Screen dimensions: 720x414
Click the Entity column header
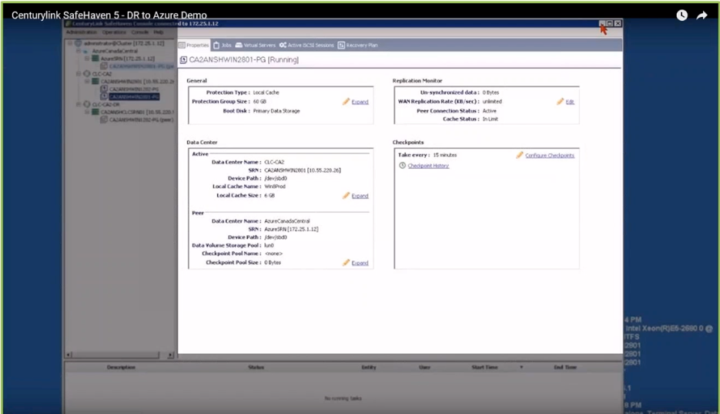369,367
